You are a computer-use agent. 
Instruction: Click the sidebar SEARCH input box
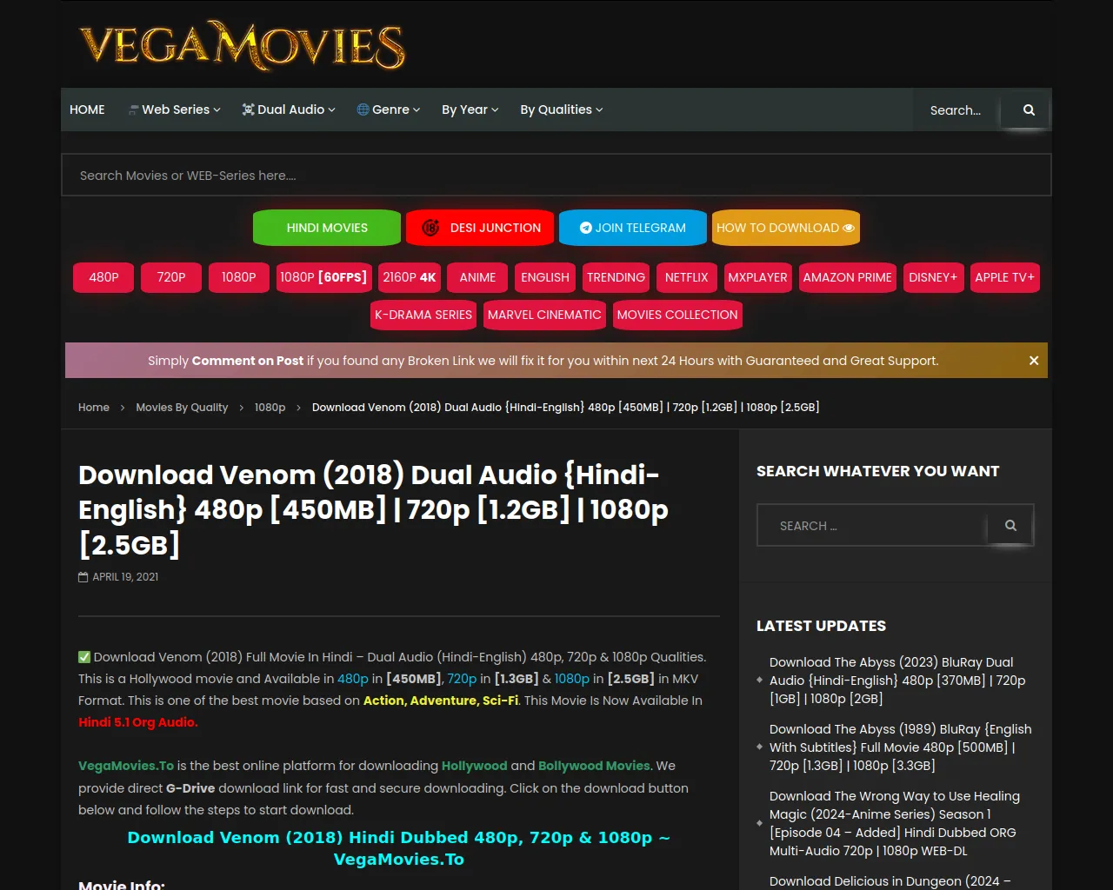tap(872, 526)
